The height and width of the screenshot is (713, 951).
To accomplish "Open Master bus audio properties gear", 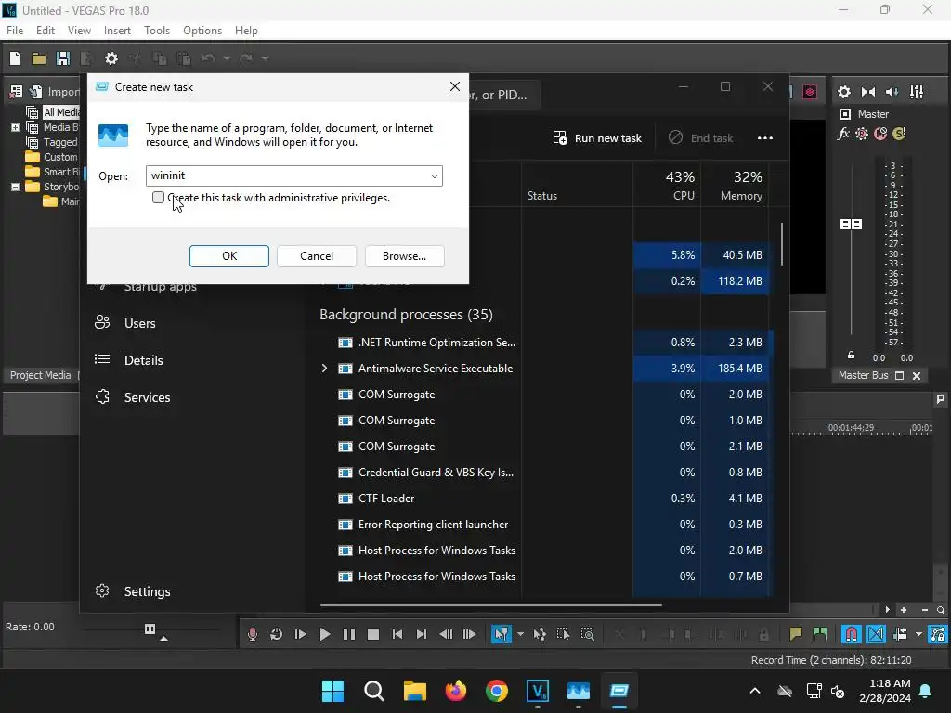I will point(843,92).
